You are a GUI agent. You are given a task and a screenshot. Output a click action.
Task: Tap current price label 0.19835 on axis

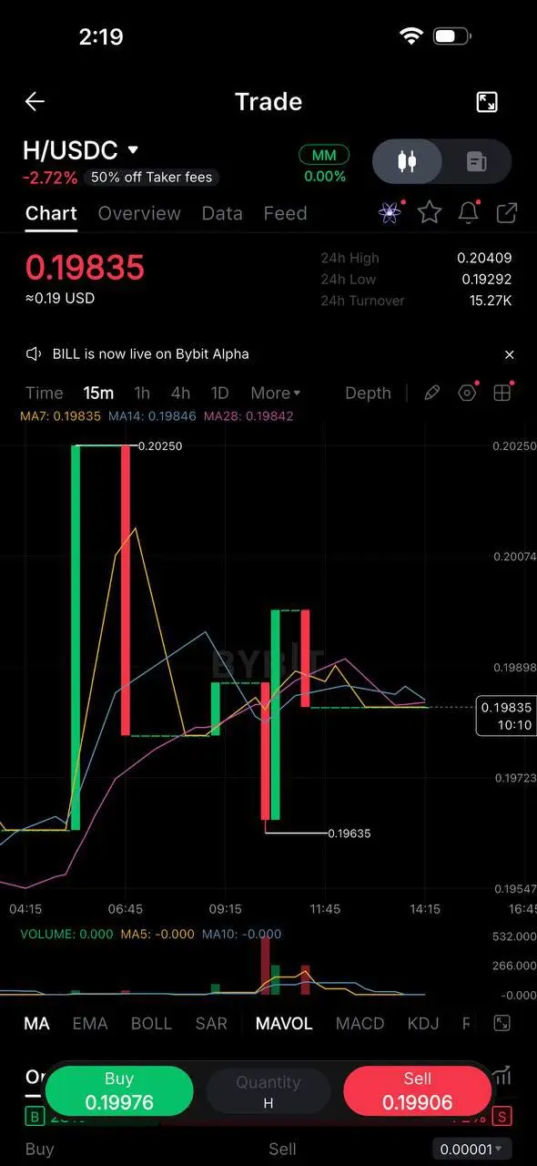point(507,716)
